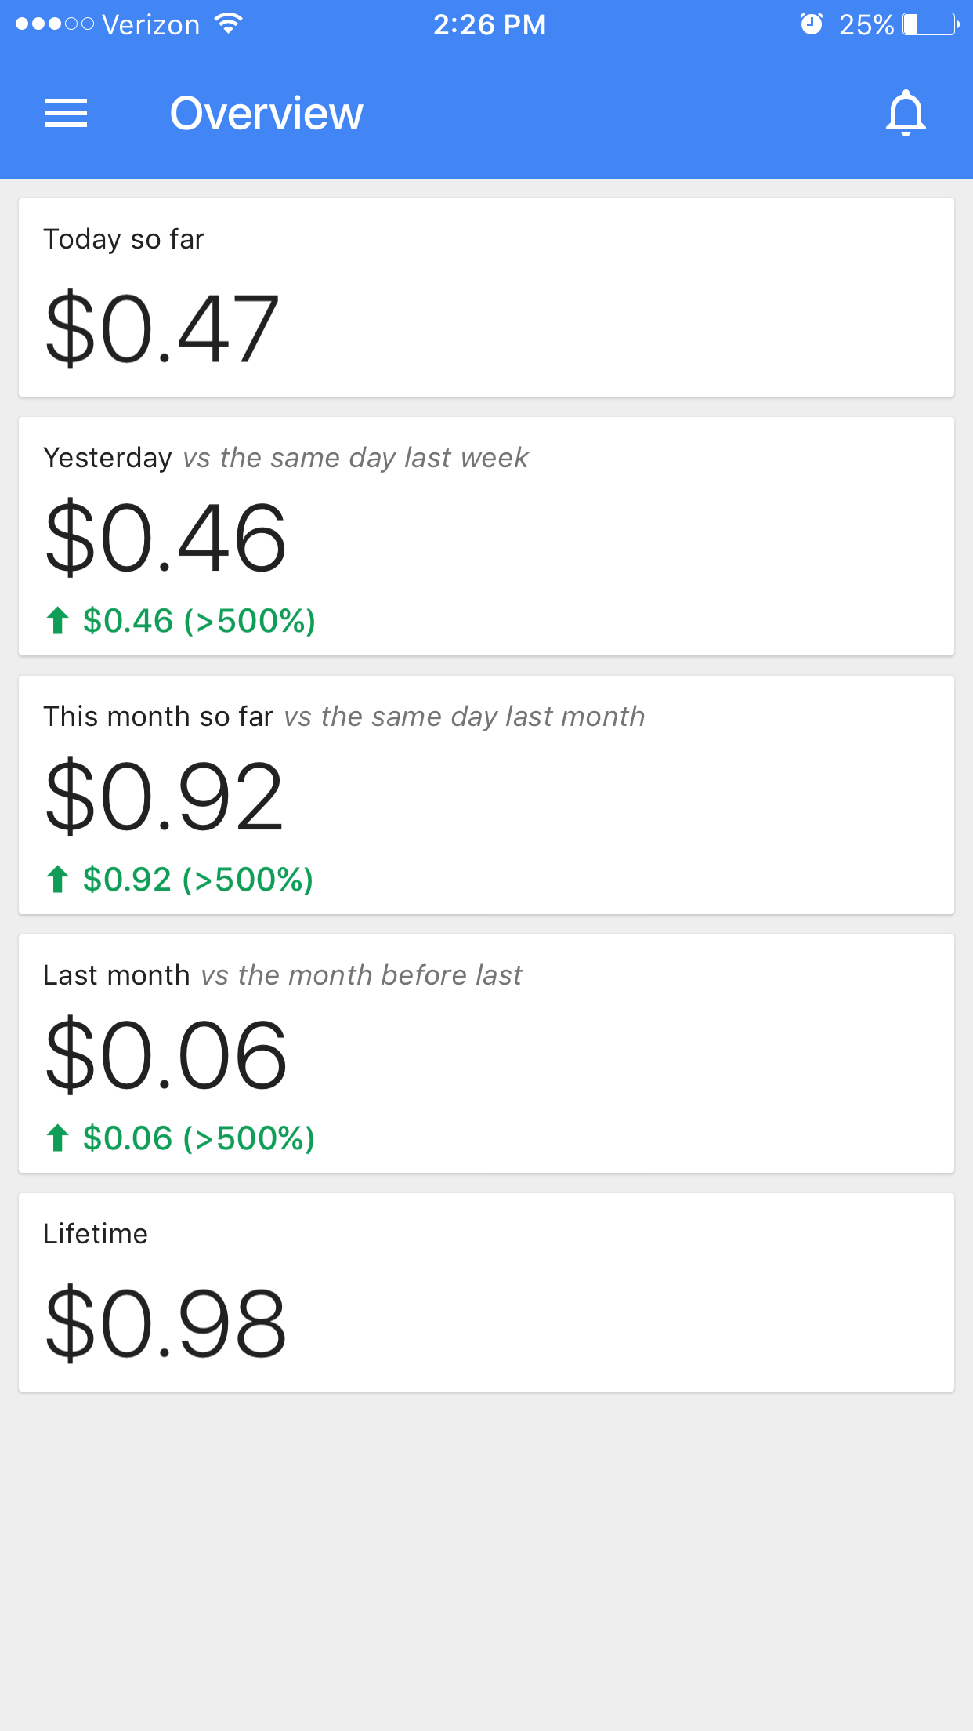This screenshot has height=1731, width=973.
Task: Open the Yesterday $0.46 earnings card
Action: (x=486, y=536)
